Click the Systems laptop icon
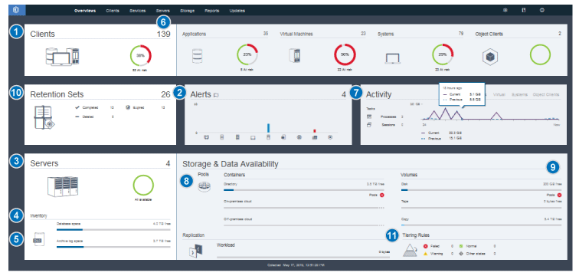Screen dimensions: 579x276 393,59
